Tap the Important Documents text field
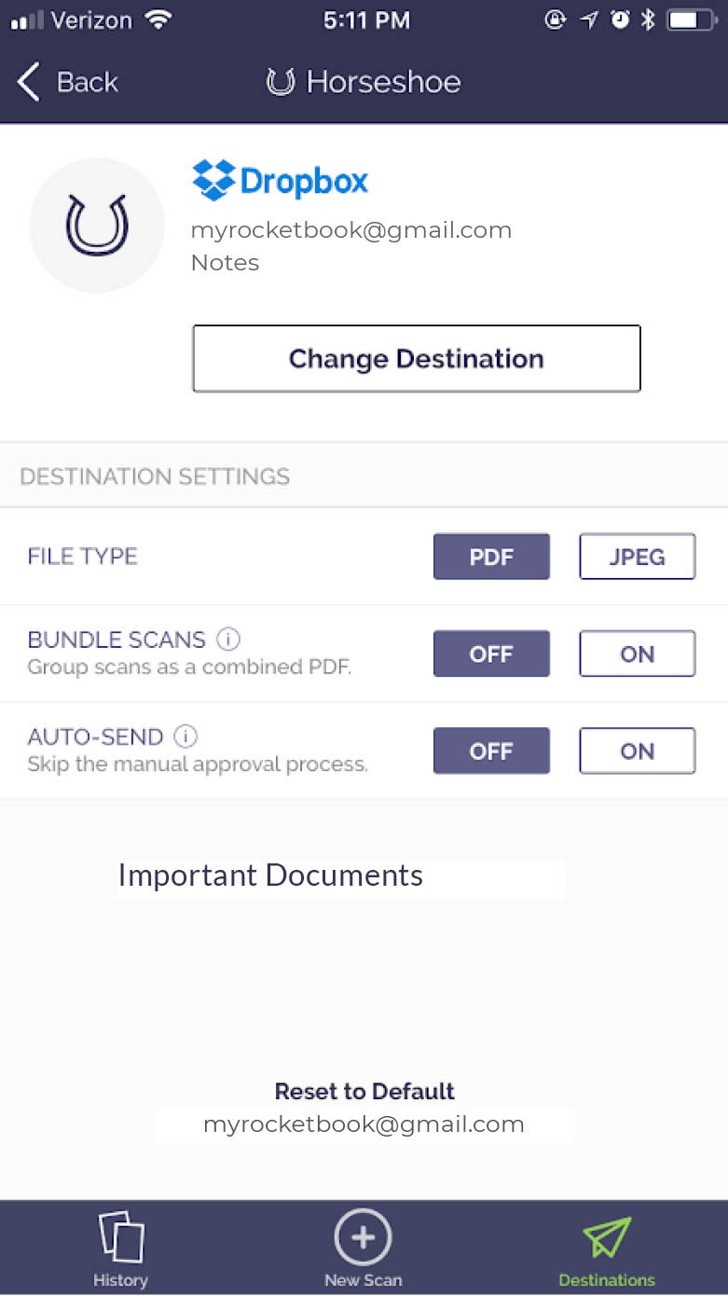 (340, 876)
